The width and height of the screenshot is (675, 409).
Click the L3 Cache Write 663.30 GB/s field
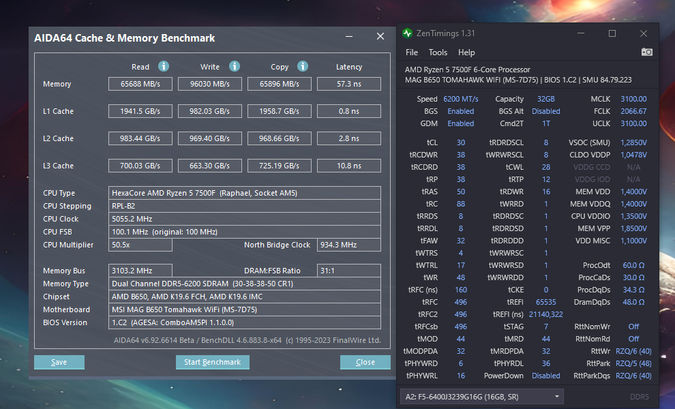pyautogui.click(x=209, y=166)
